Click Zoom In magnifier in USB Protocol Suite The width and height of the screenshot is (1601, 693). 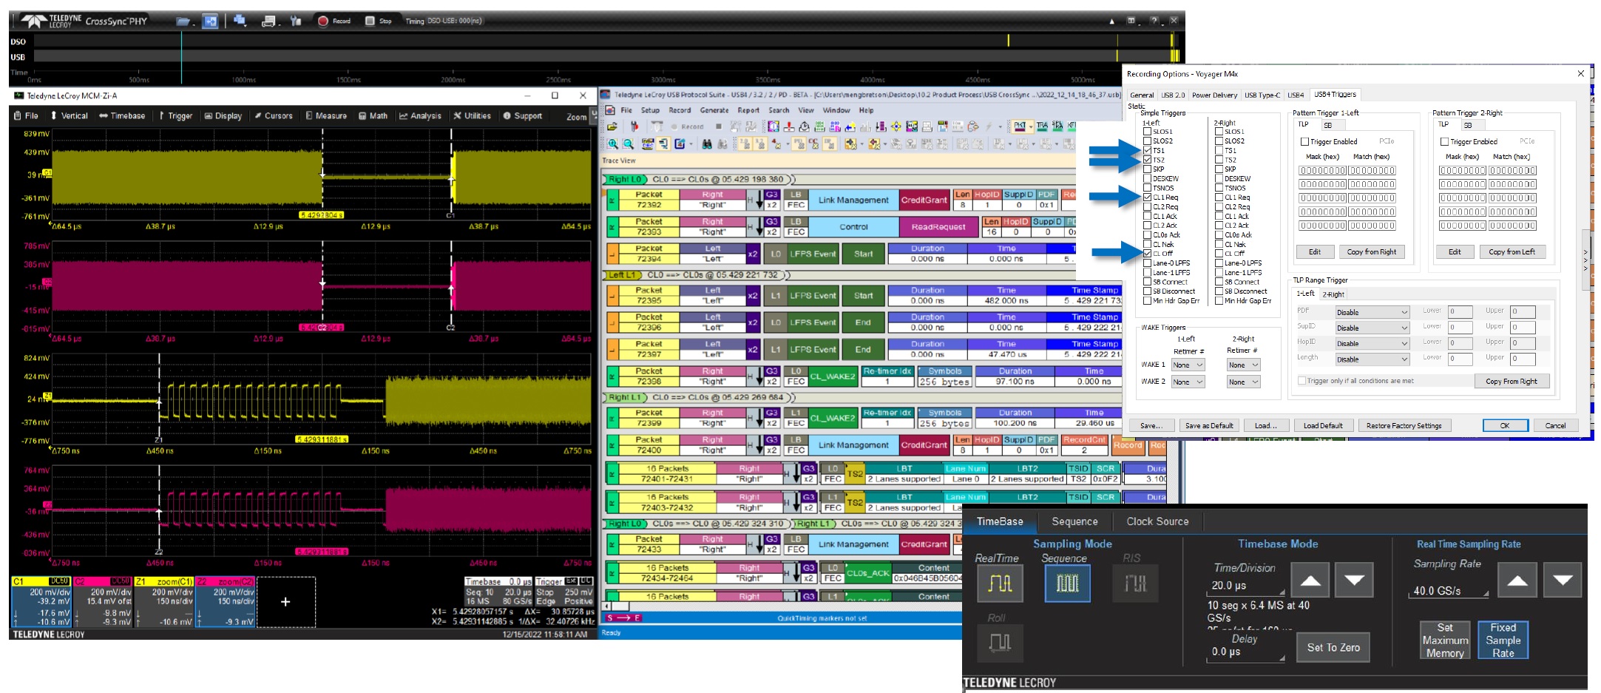point(612,144)
